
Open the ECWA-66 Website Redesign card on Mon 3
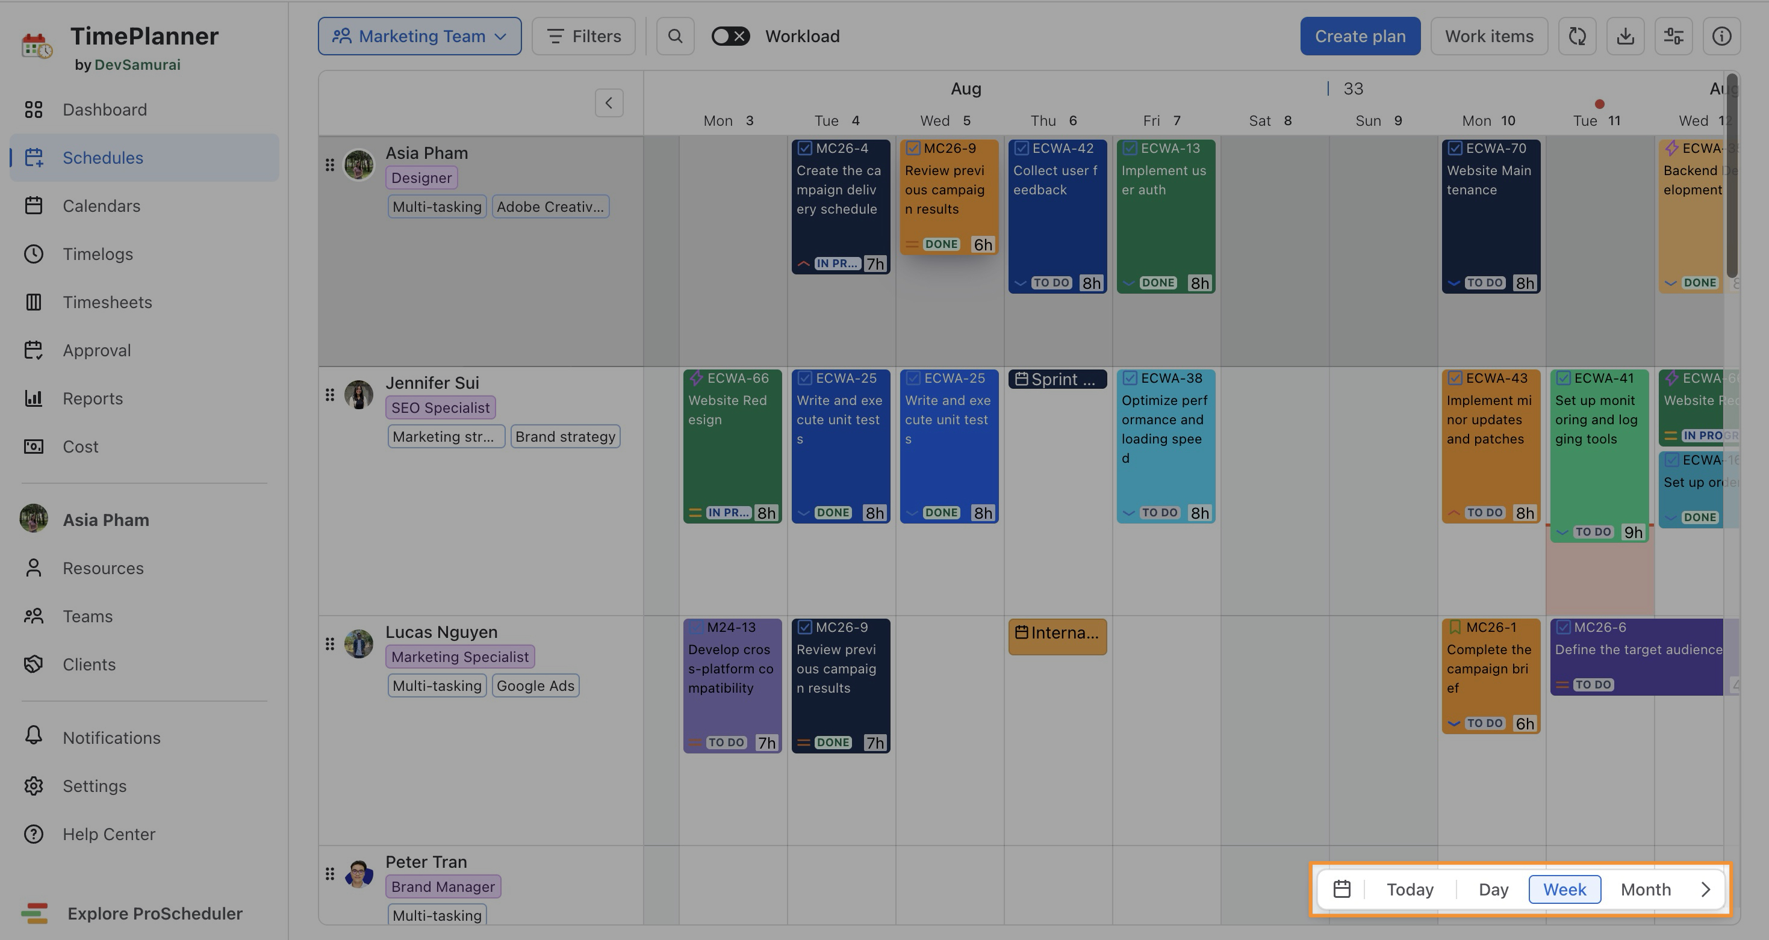(x=733, y=447)
